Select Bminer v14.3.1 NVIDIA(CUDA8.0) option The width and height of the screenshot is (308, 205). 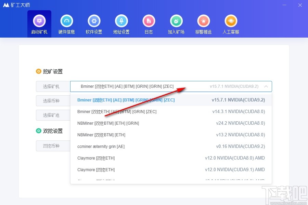tap(171, 112)
